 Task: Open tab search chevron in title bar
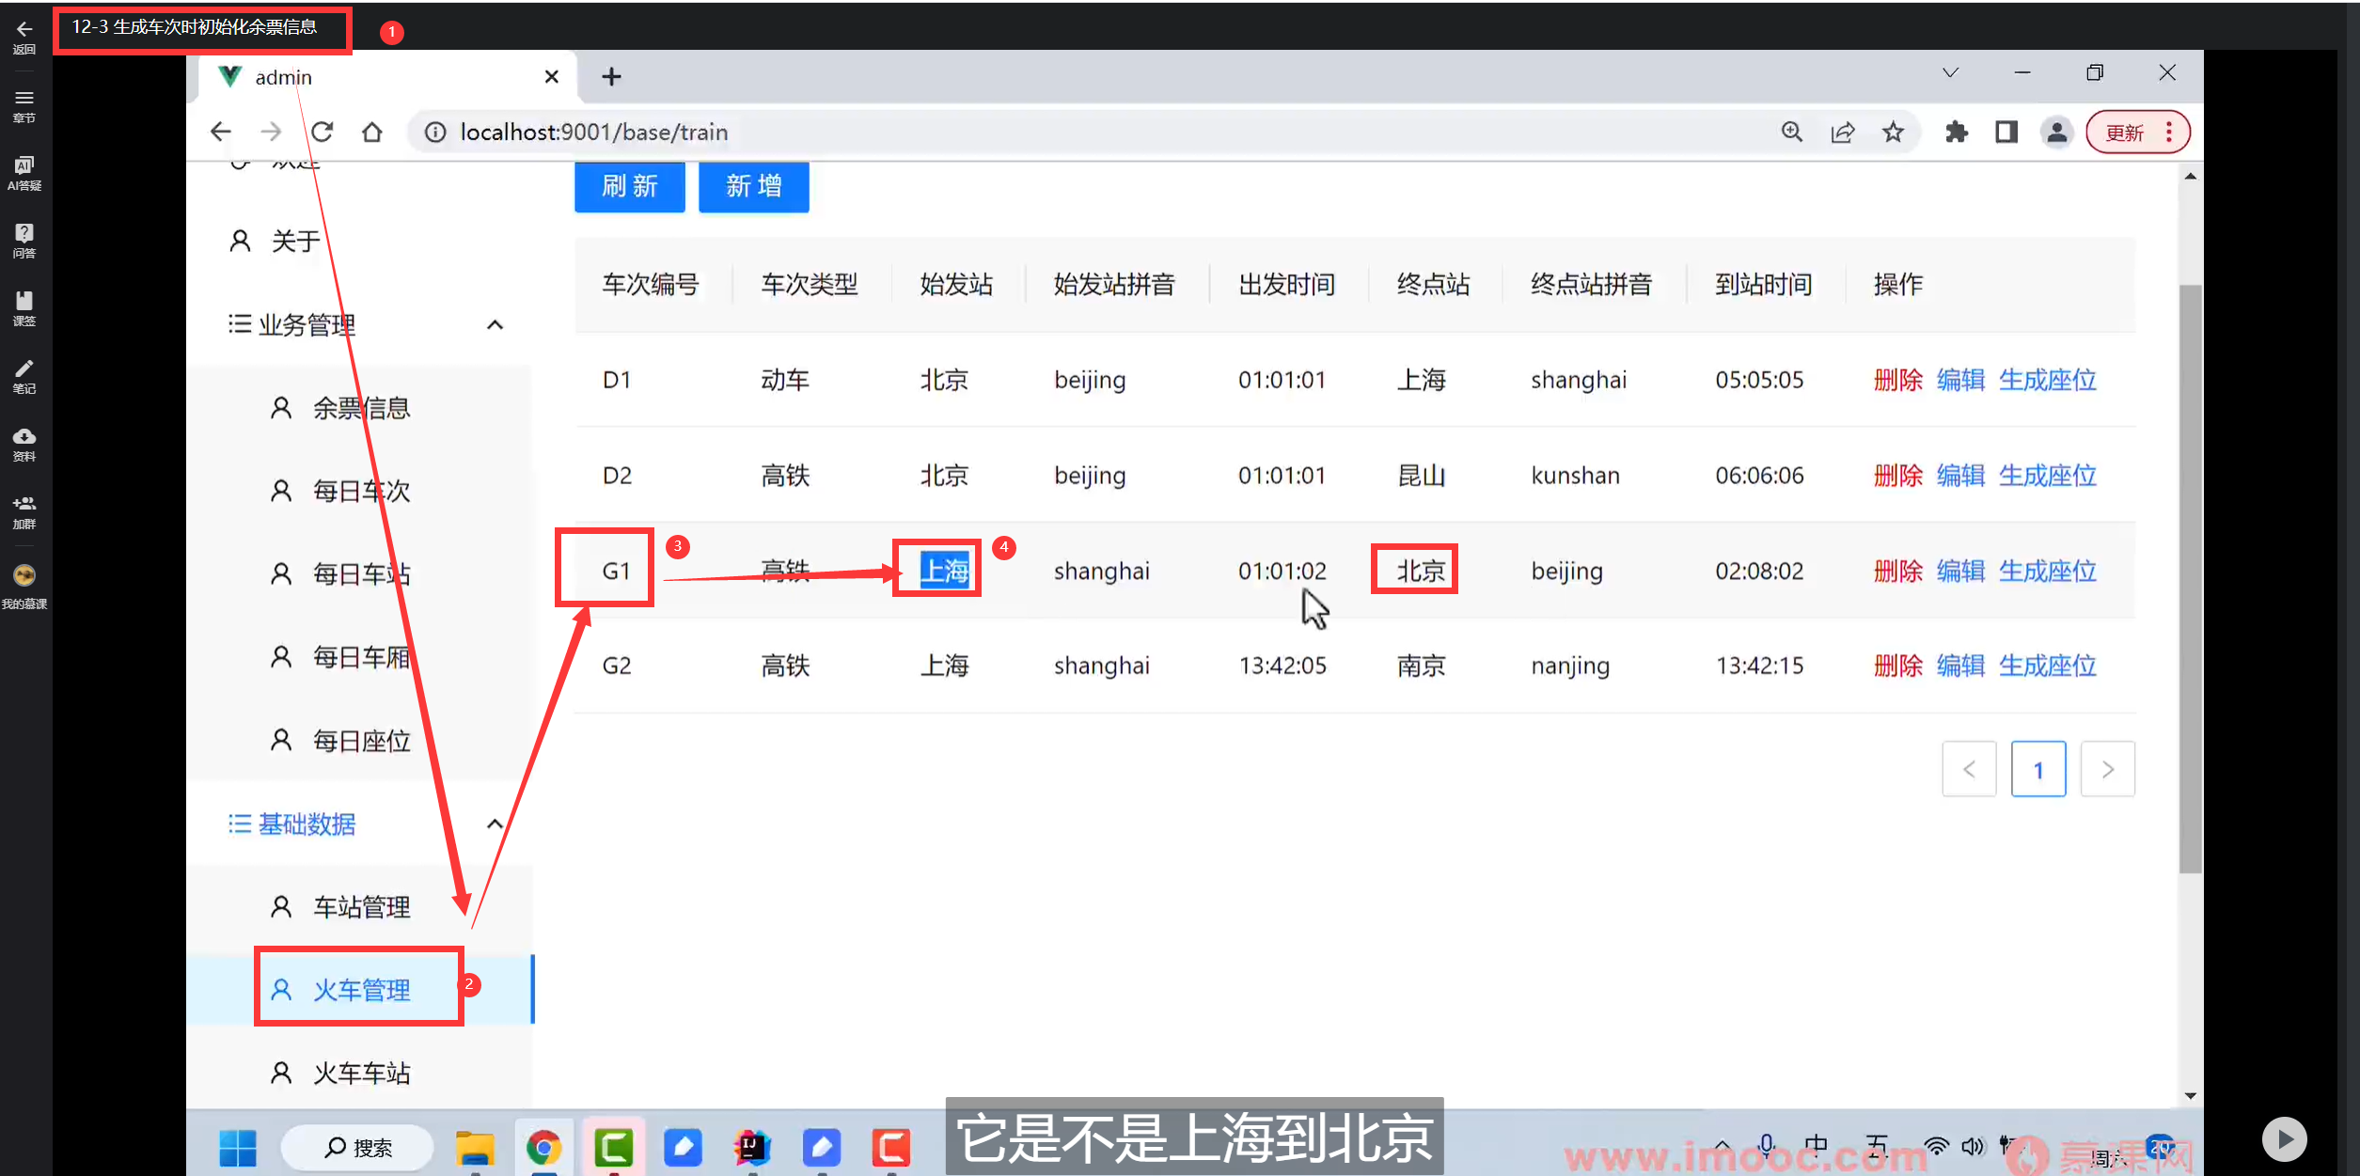[x=1951, y=73]
